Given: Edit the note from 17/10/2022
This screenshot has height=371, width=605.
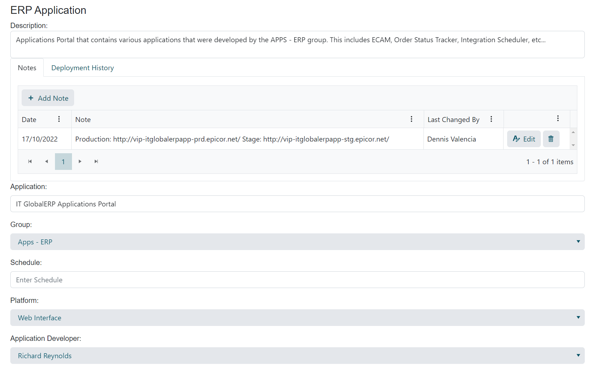Looking at the screenshot, I should (x=524, y=139).
